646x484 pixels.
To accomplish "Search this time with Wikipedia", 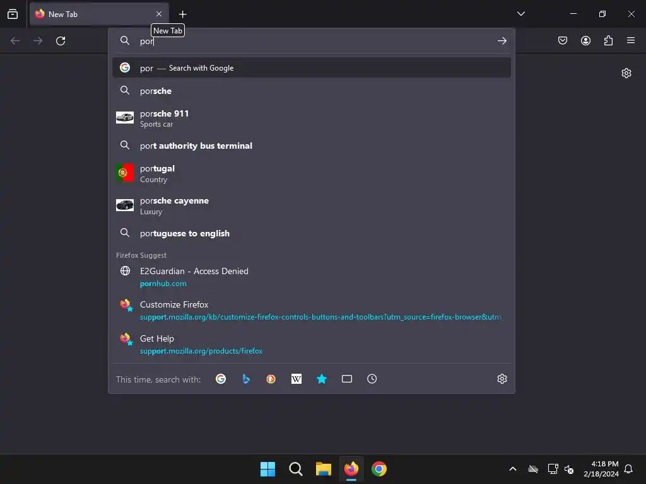I will pos(297,379).
